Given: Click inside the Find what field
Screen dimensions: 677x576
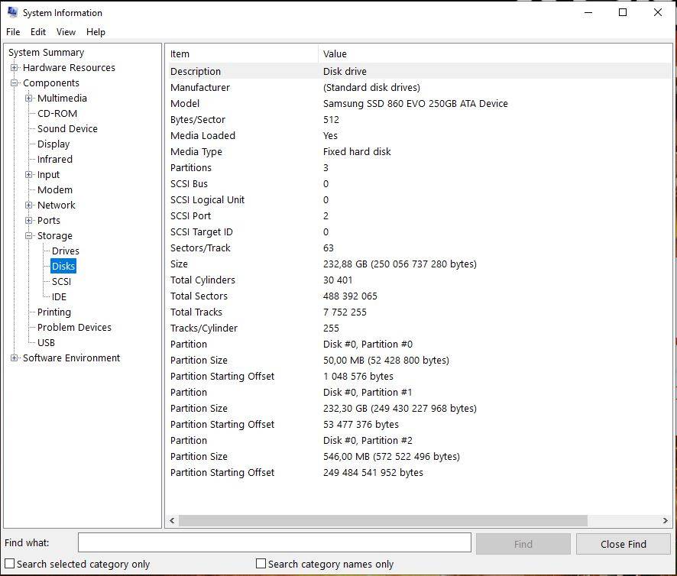Looking at the screenshot, I should (275, 542).
